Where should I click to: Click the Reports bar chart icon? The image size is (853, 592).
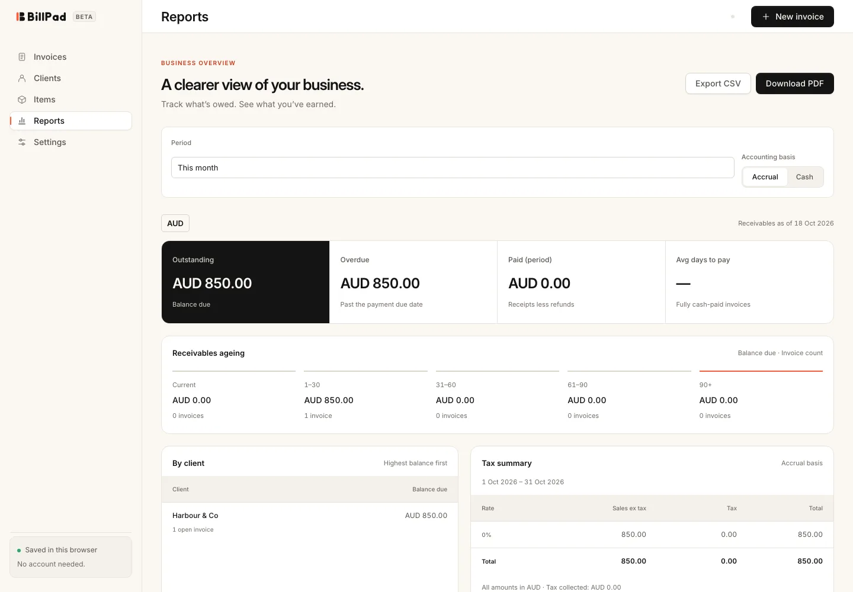[x=22, y=121]
